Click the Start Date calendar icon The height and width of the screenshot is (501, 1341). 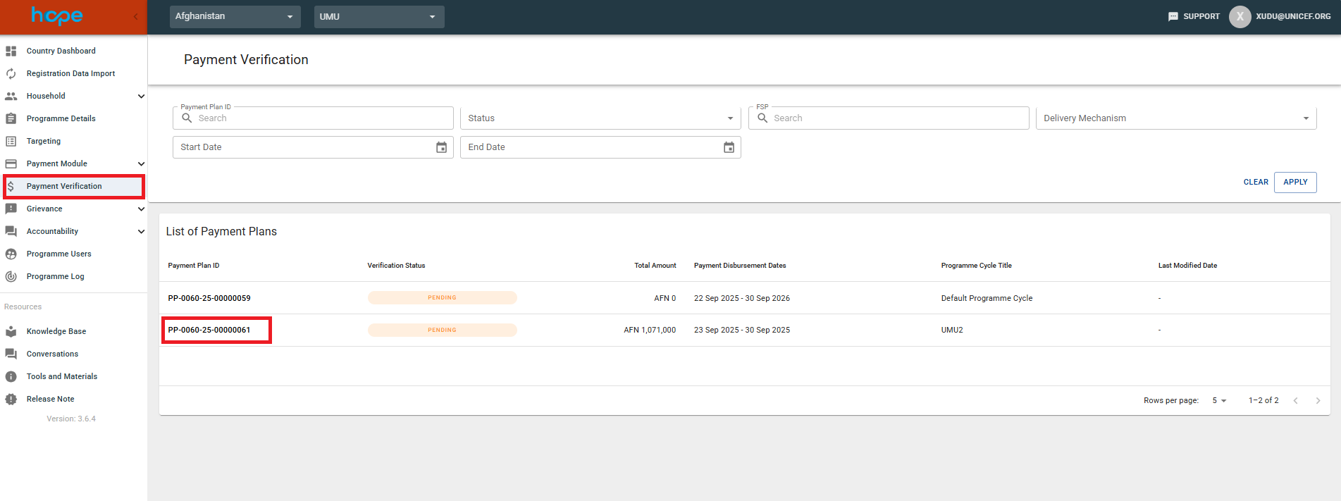point(441,147)
